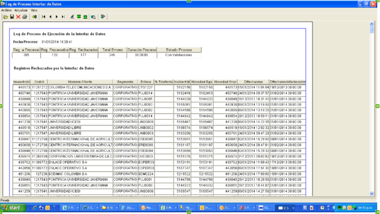Select the SODIMAC COLOMBIA S.A cell

pos(80,174)
